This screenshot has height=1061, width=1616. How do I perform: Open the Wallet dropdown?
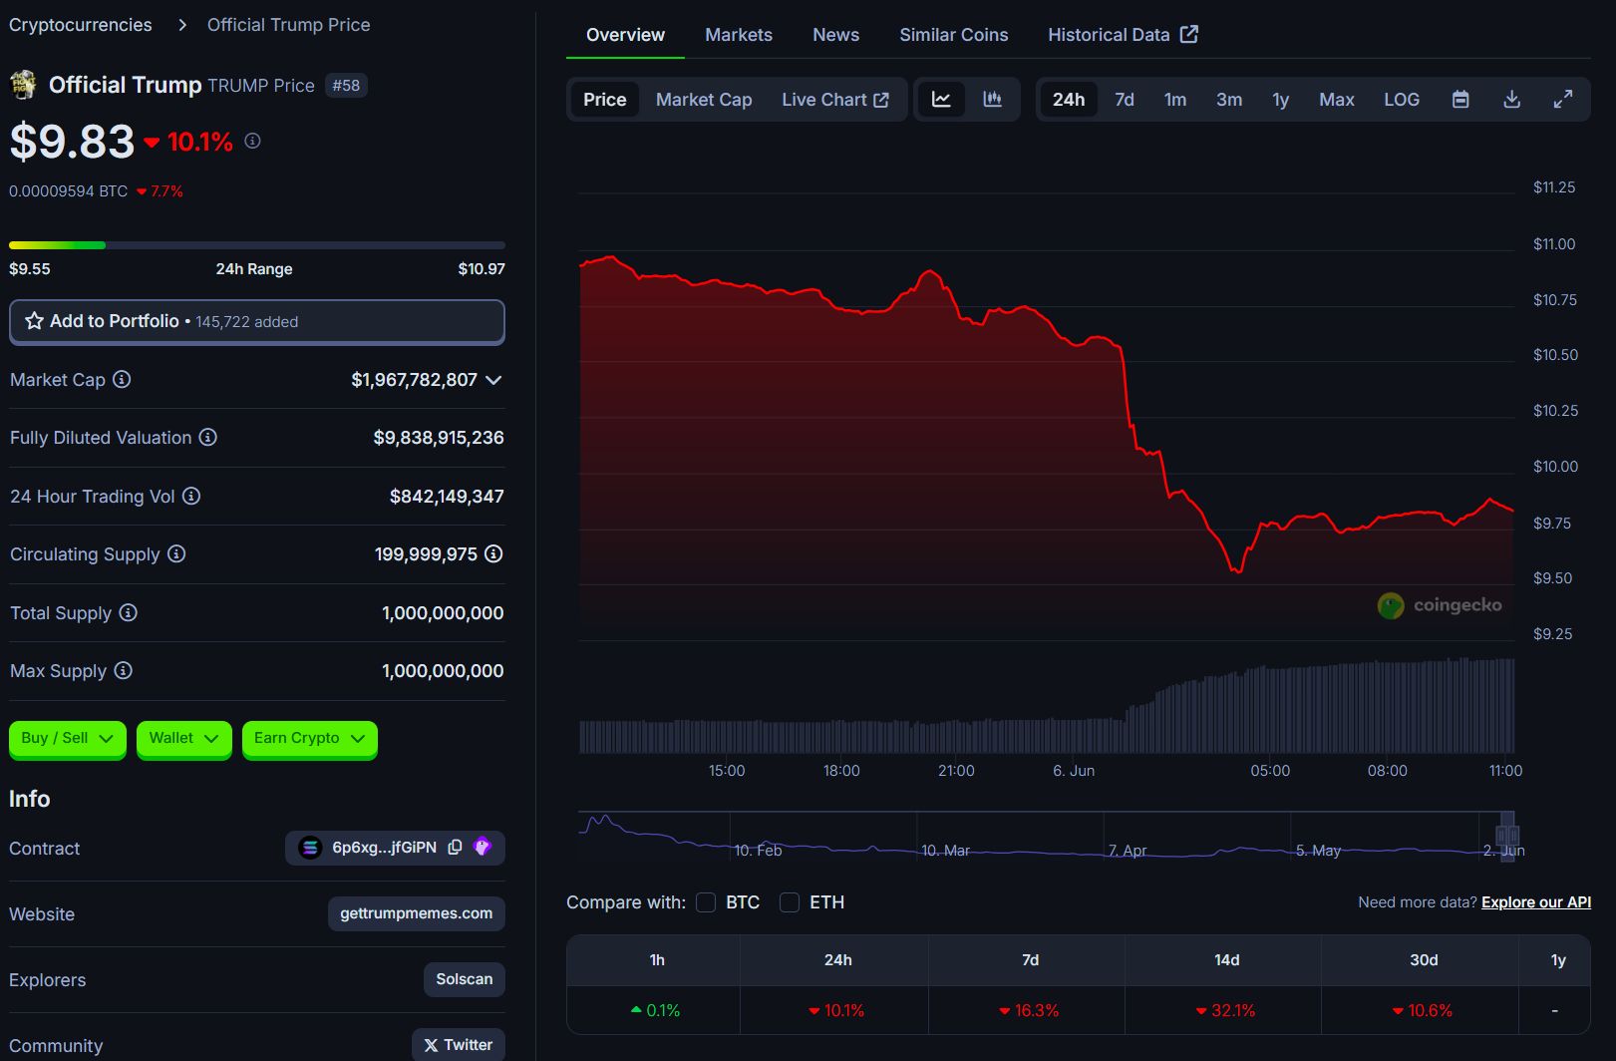[x=184, y=739]
